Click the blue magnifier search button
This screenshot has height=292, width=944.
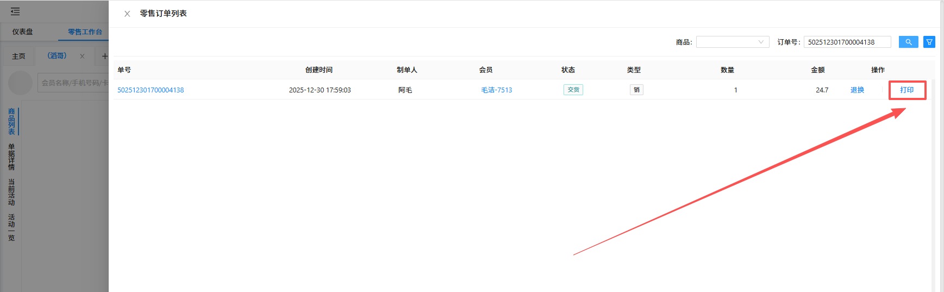pyautogui.click(x=908, y=42)
